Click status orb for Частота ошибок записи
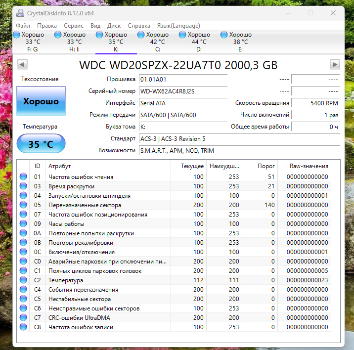 click(23, 327)
